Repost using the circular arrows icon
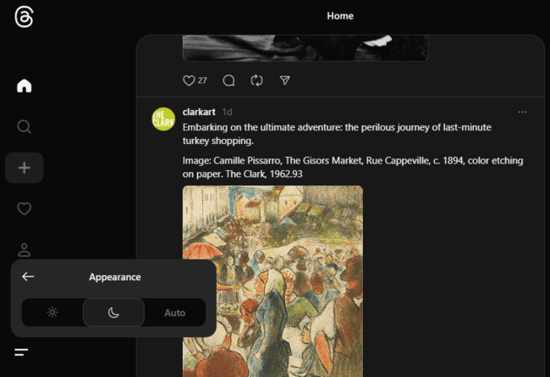This screenshot has width=550, height=377. pyautogui.click(x=256, y=80)
